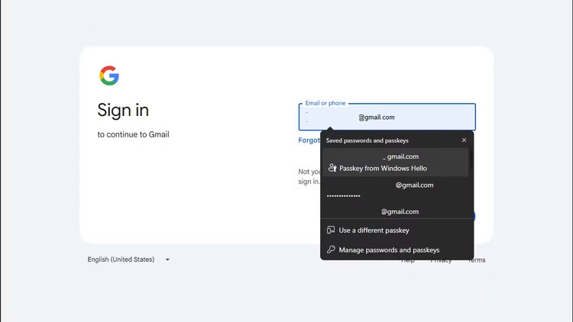Click the 'to continue to Gmail' text
573x322 pixels.
pos(133,134)
